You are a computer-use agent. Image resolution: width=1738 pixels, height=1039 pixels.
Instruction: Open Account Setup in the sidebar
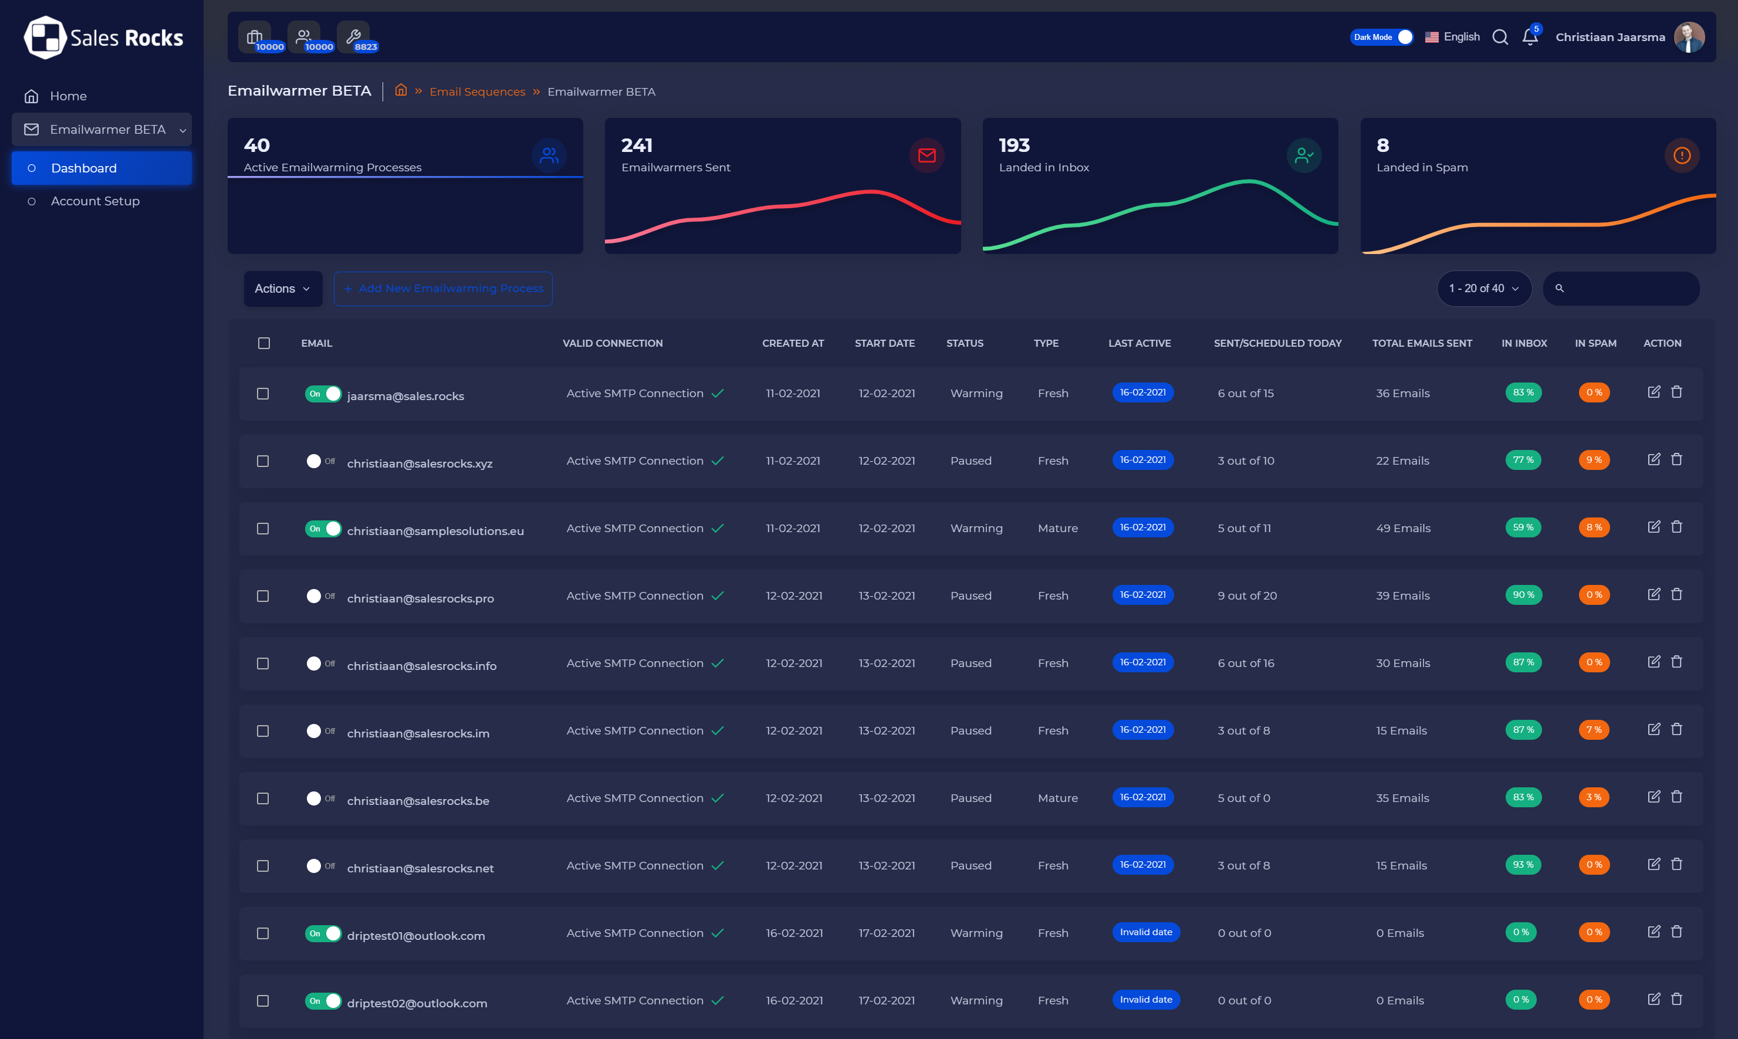coord(95,201)
